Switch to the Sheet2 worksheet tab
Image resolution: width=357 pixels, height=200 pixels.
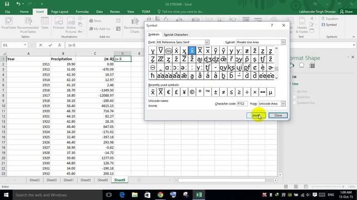click(x=35, y=180)
